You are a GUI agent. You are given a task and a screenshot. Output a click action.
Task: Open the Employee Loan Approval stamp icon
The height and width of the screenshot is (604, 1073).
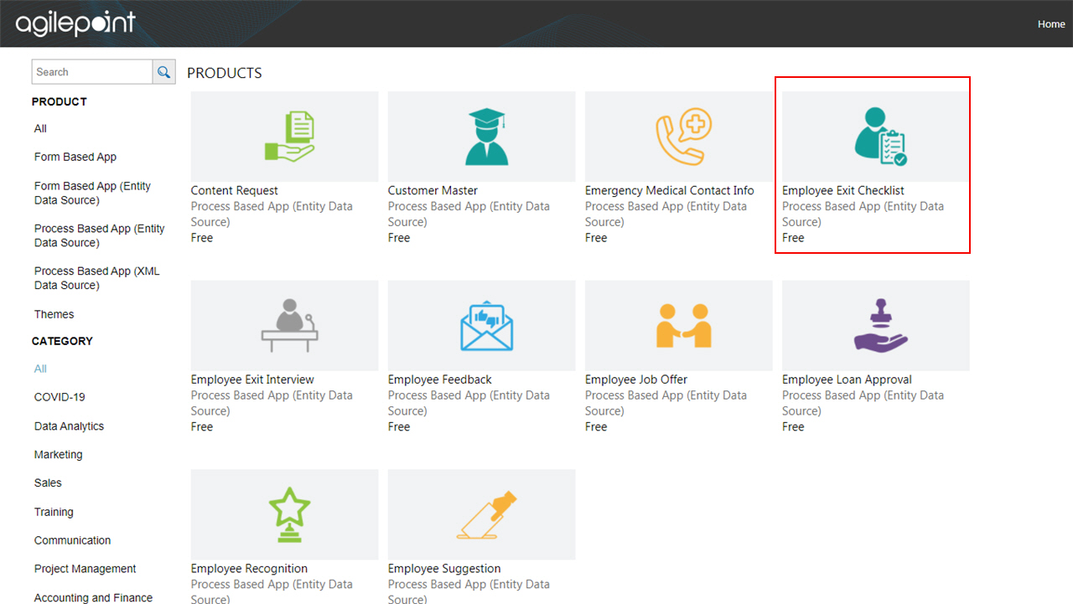[880, 325]
